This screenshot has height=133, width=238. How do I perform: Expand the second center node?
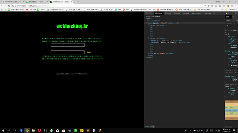149,38
